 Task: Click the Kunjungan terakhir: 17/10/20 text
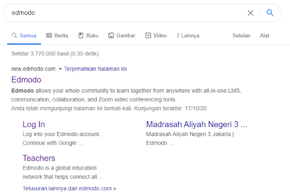point(170,108)
